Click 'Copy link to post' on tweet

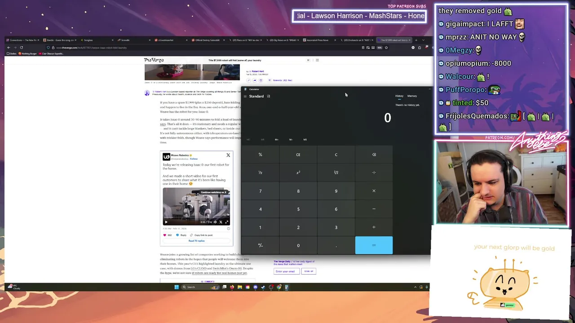pos(201,235)
